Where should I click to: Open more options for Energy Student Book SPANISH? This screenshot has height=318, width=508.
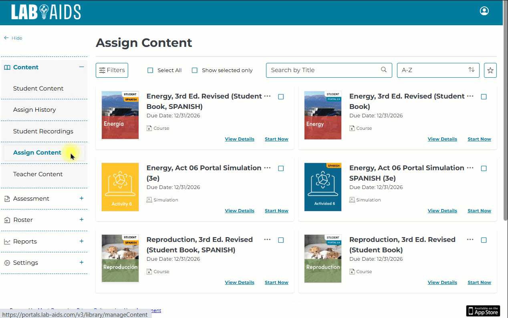[267, 96]
